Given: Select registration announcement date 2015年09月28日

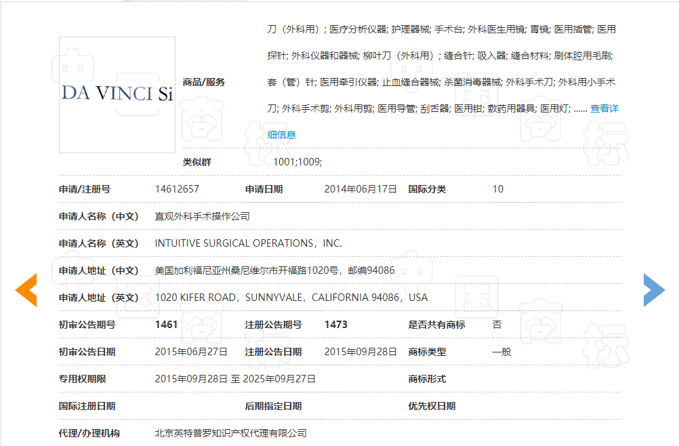Looking at the screenshot, I should click(361, 352).
